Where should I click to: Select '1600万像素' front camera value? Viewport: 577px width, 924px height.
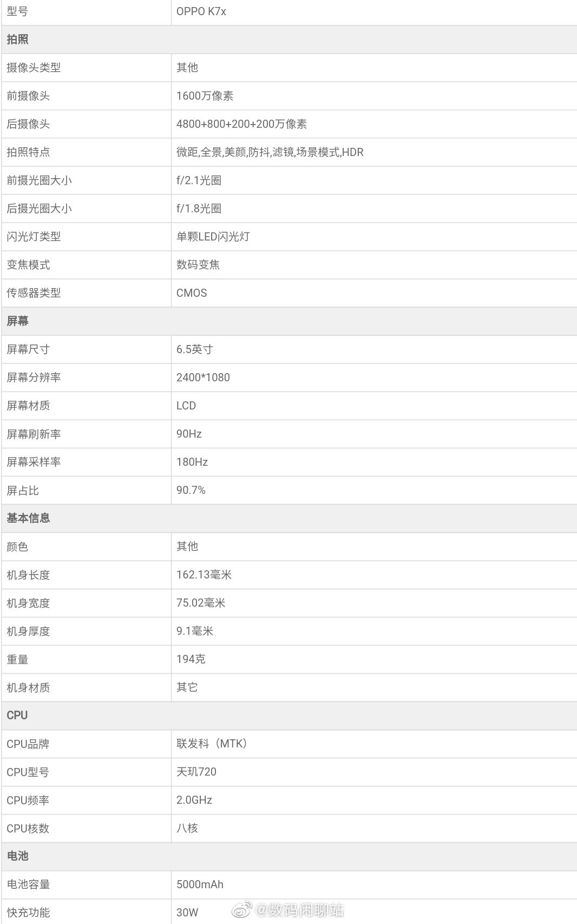click(205, 96)
